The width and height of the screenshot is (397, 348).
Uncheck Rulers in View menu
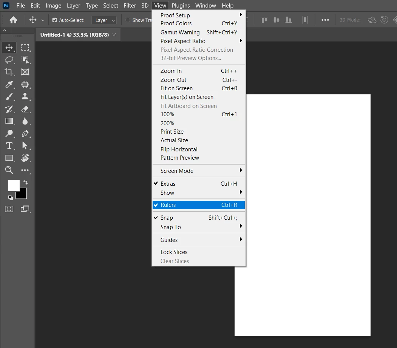(x=199, y=205)
